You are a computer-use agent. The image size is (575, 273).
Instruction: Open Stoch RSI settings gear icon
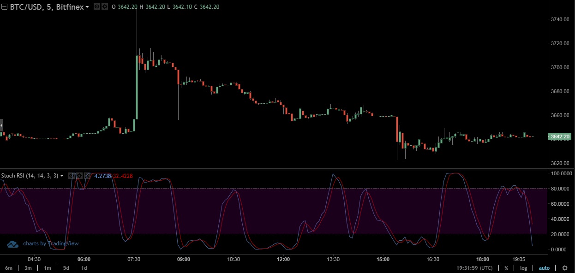pos(79,176)
